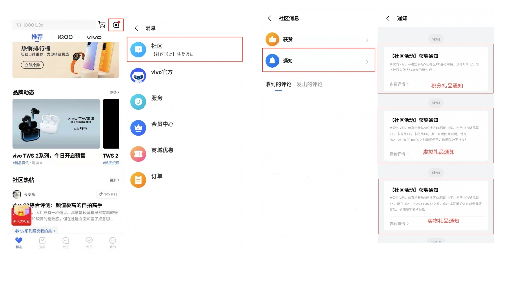
Task: Go back from the 通知 screen
Action: tap(388, 18)
